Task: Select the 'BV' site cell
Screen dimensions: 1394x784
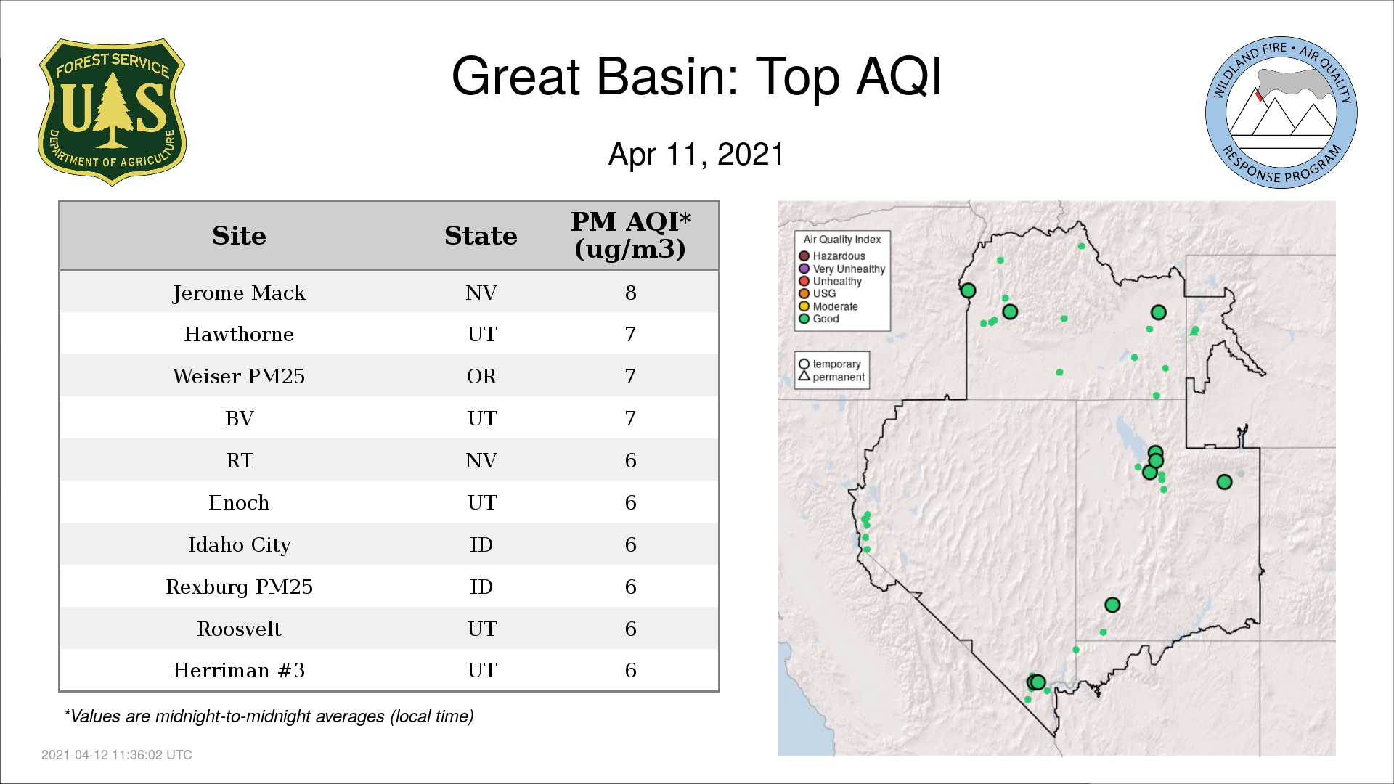Action: (x=239, y=418)
